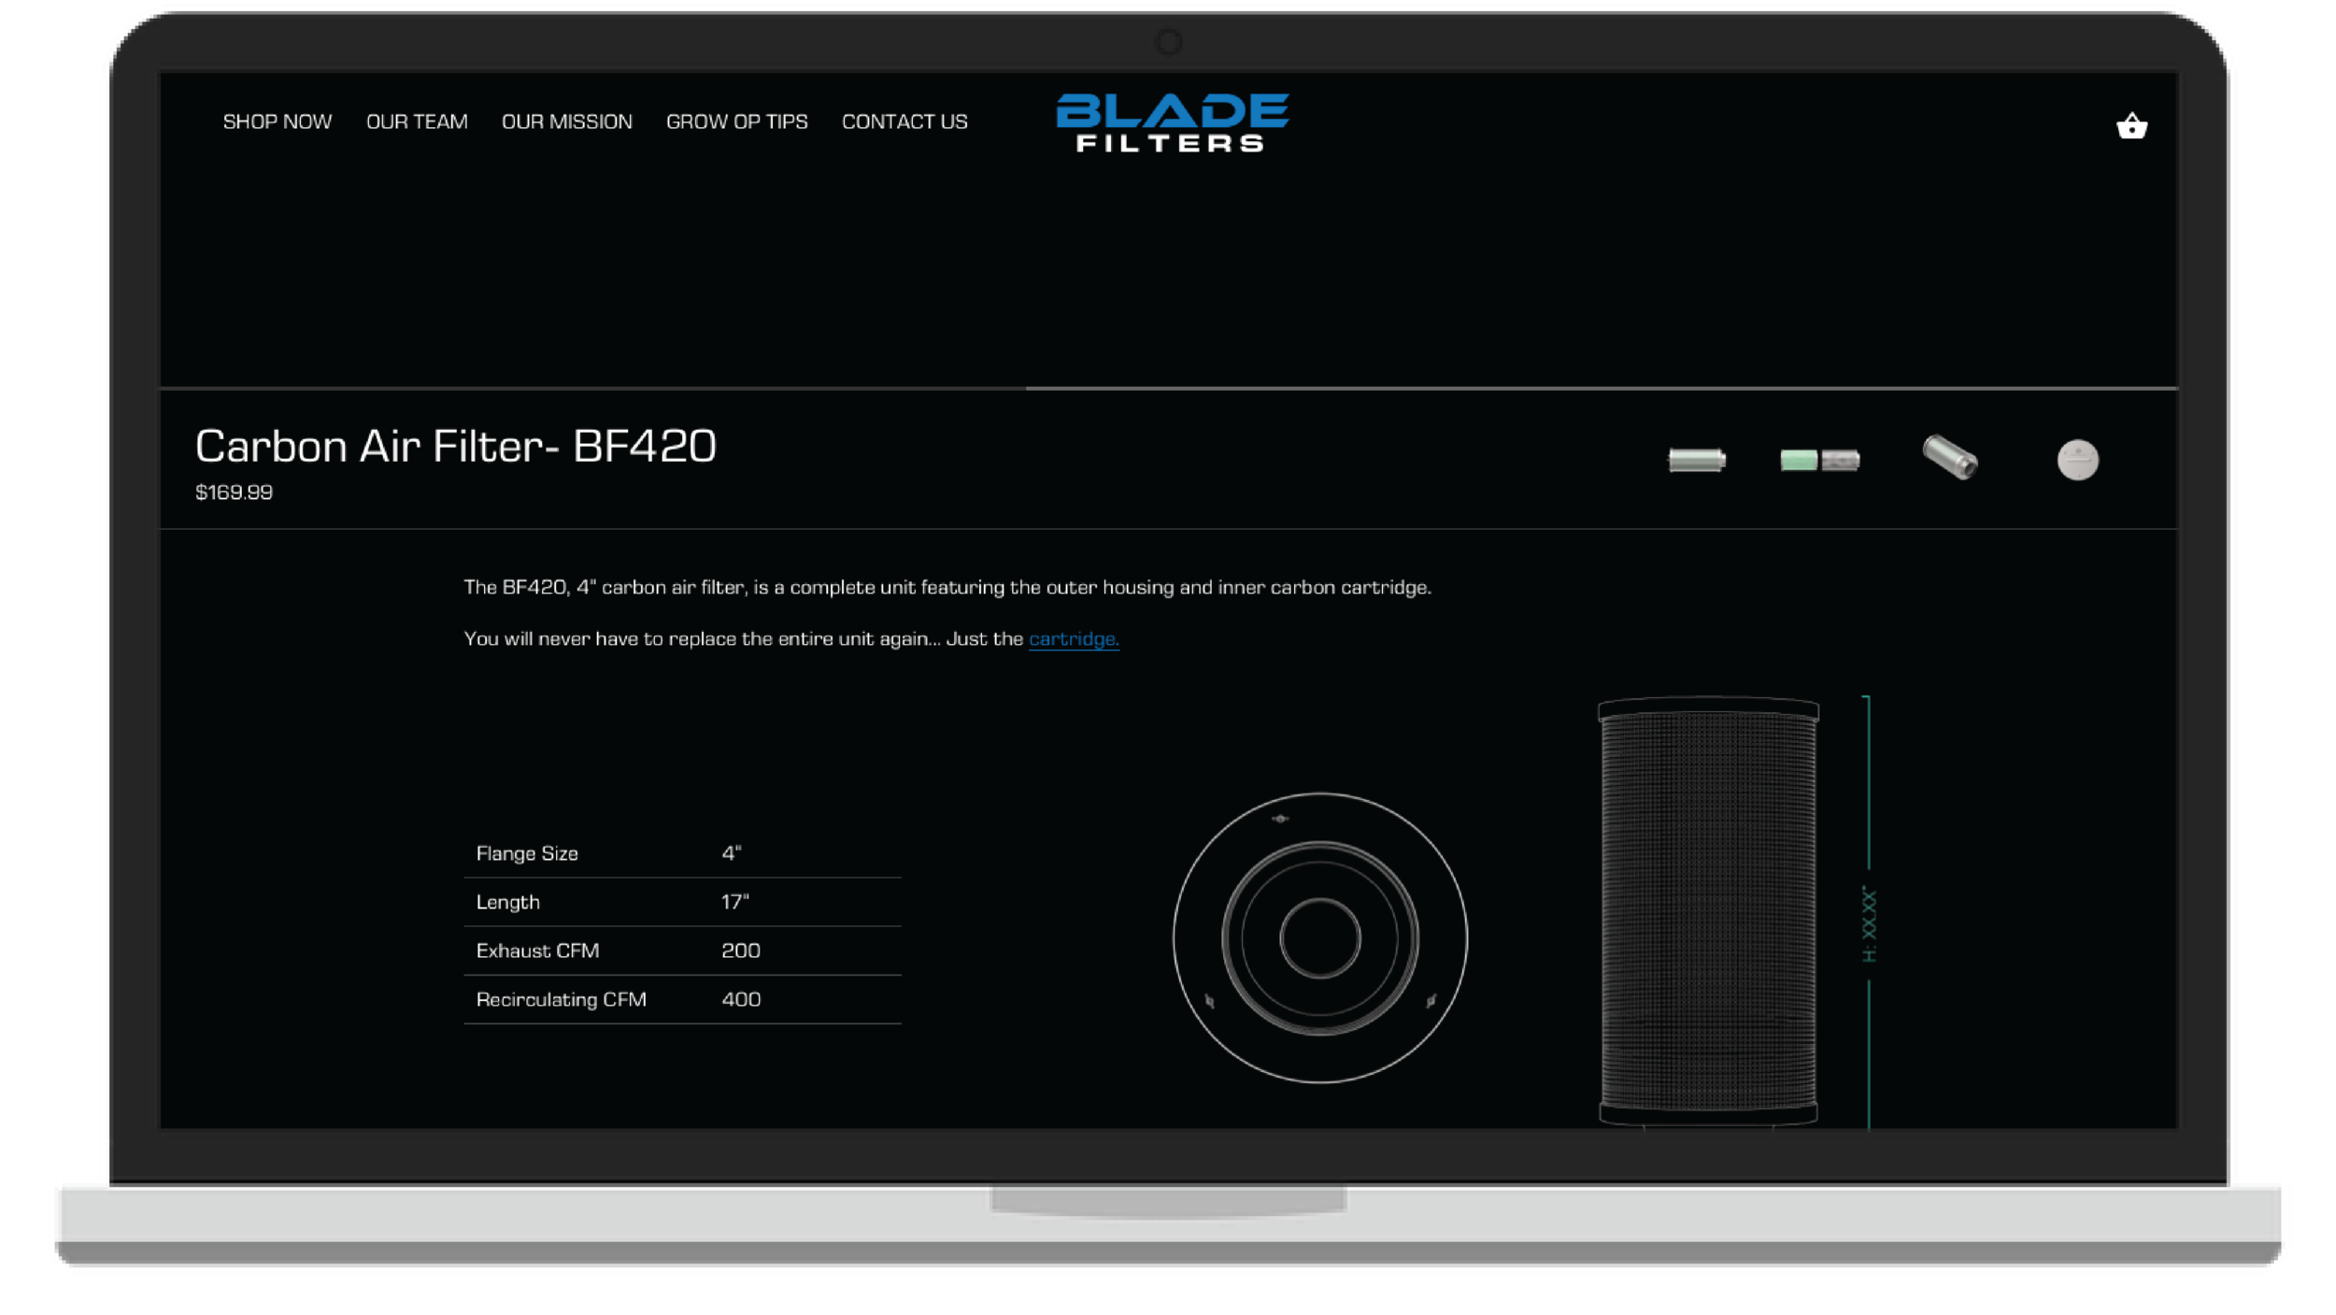
Task: Click the Flange Size label
Action: click(527, 853)
